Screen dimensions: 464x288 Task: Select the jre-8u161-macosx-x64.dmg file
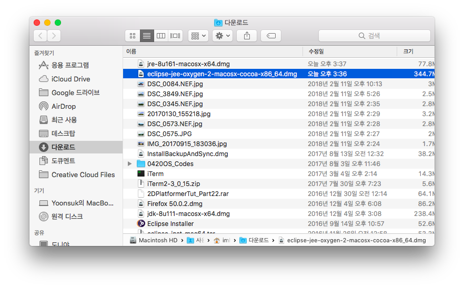[x=279, y=64]
